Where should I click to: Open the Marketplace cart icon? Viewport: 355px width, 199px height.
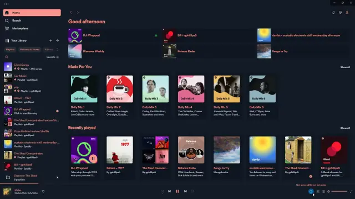point(7,28)
